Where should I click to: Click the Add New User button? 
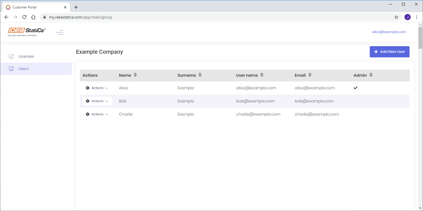coord(389,52)
